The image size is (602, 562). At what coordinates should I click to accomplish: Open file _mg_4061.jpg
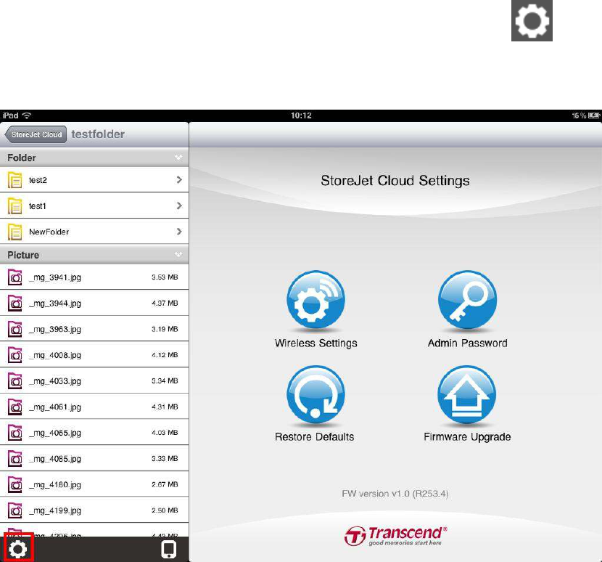[94, 407]
